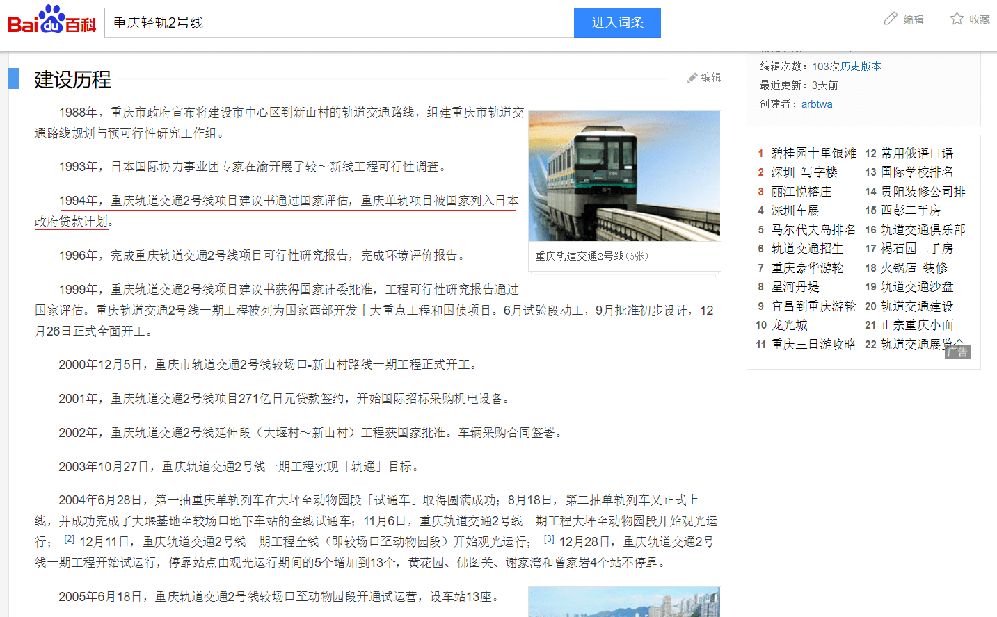Click the 广告 ad badge
The height and width of the screenshot is (617, 997).
point(957,352)
